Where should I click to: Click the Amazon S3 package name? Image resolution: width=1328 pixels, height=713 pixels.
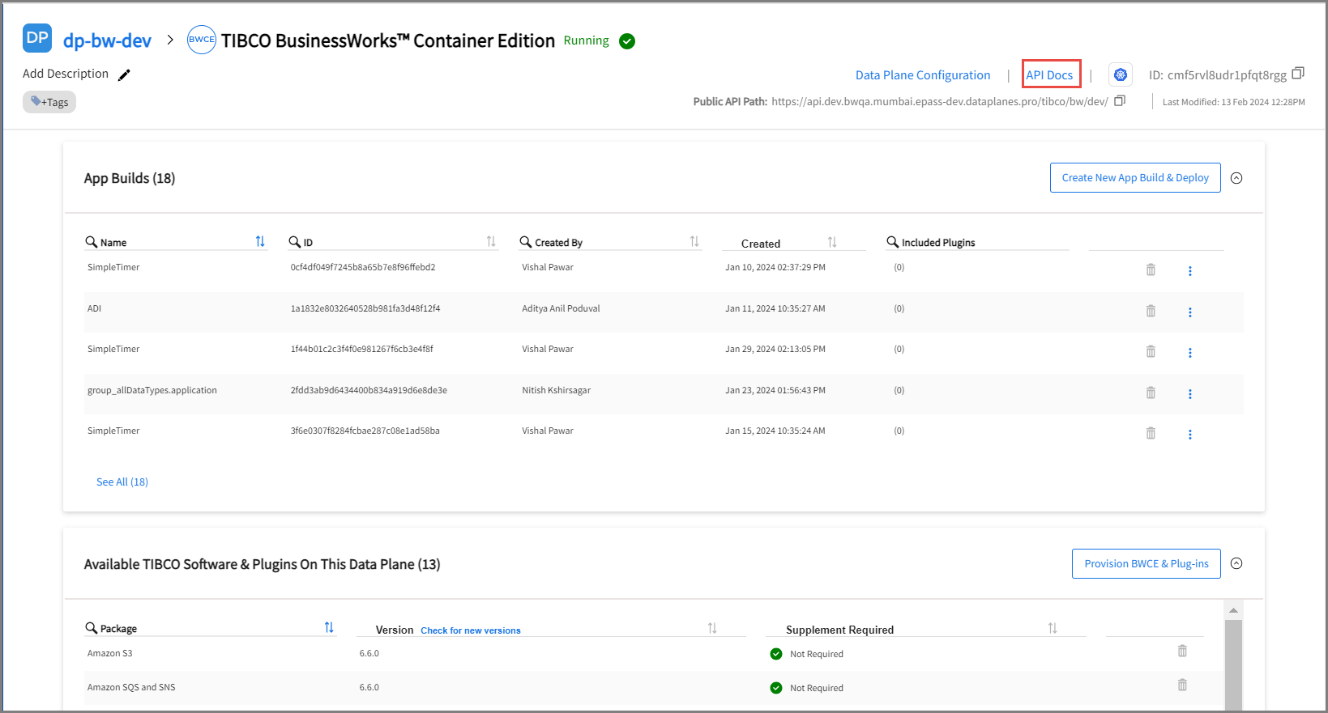click(x=109, y=653)
